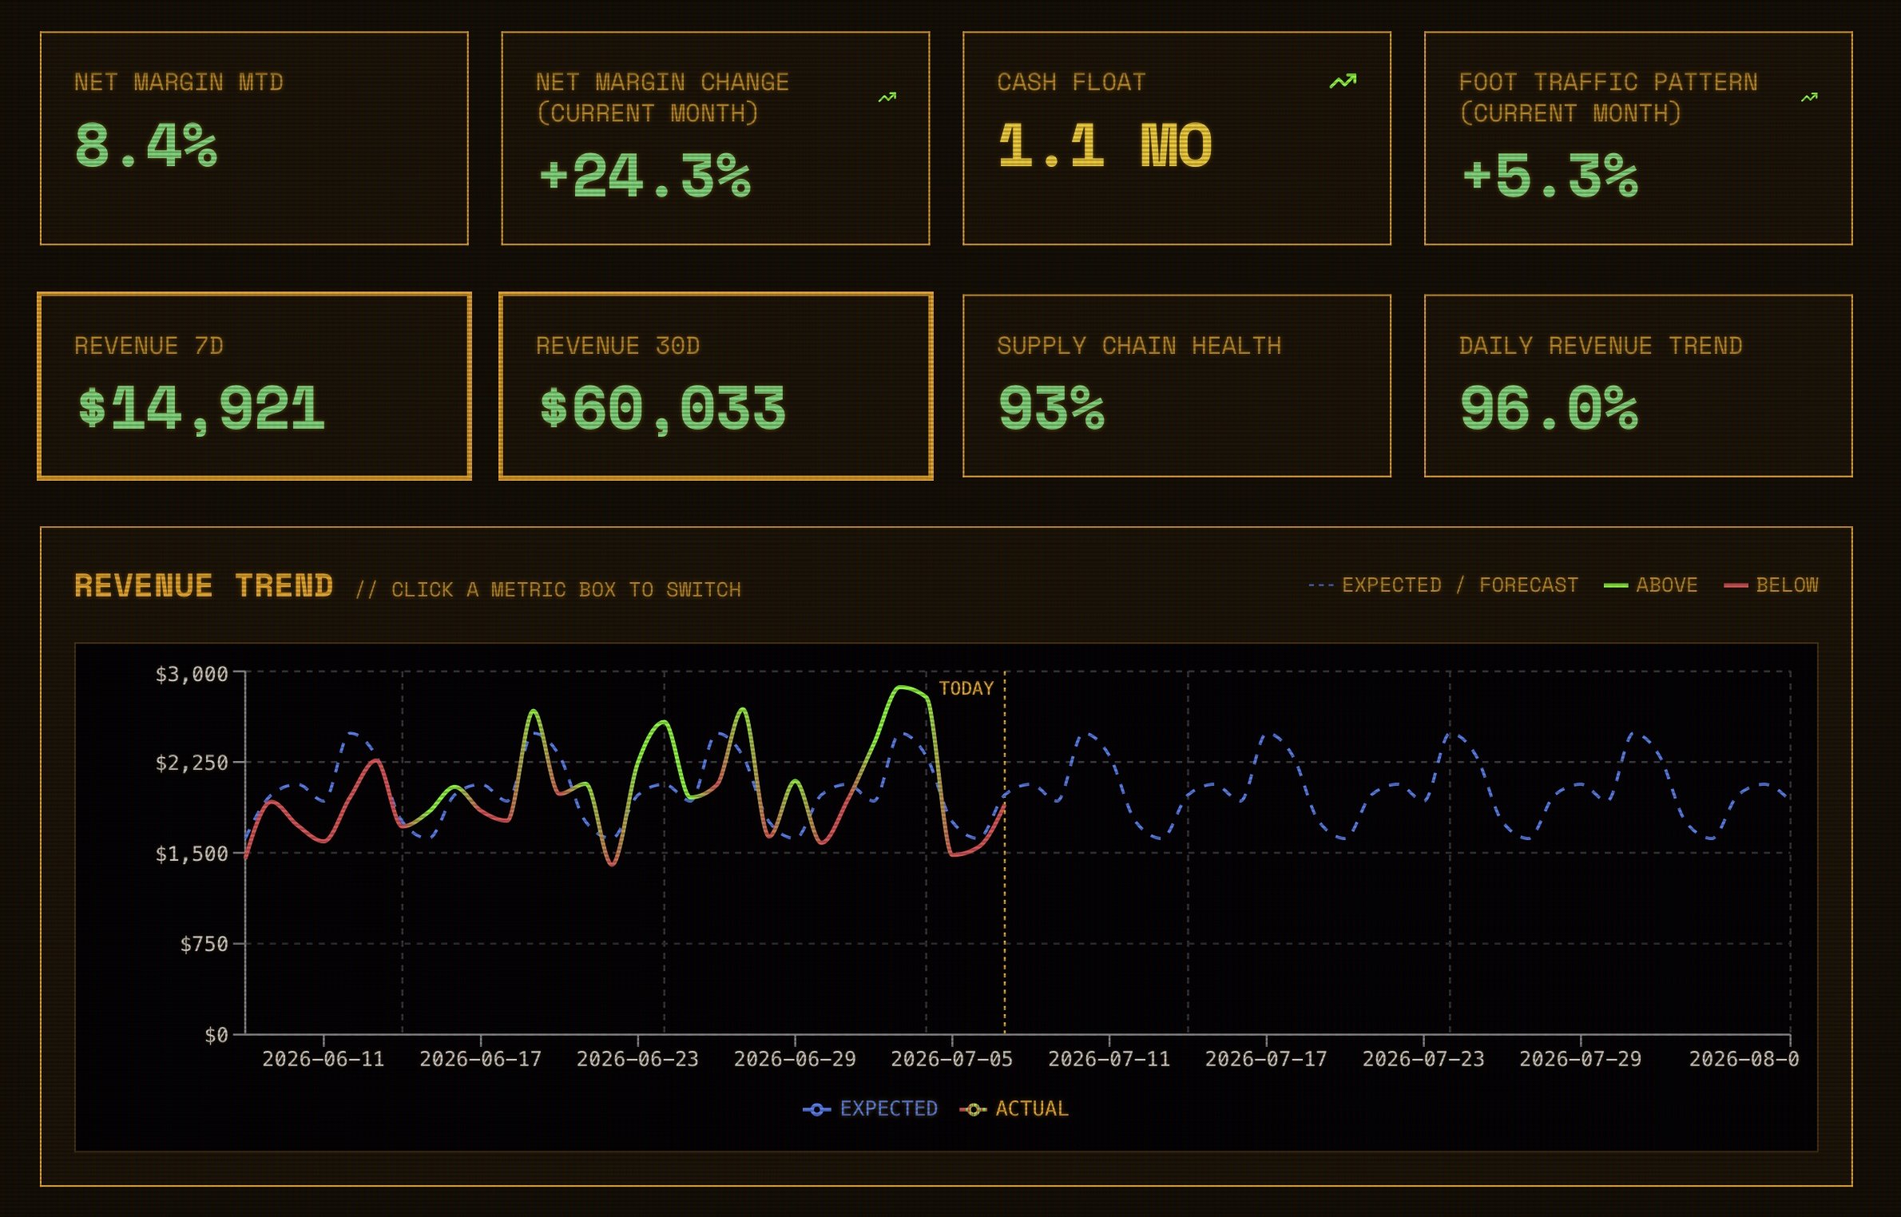Image resolution: width=1901 pixels, height=1217 pixels.
Task: Click the $1,500 y-axis label
Action: pos(192,854)
